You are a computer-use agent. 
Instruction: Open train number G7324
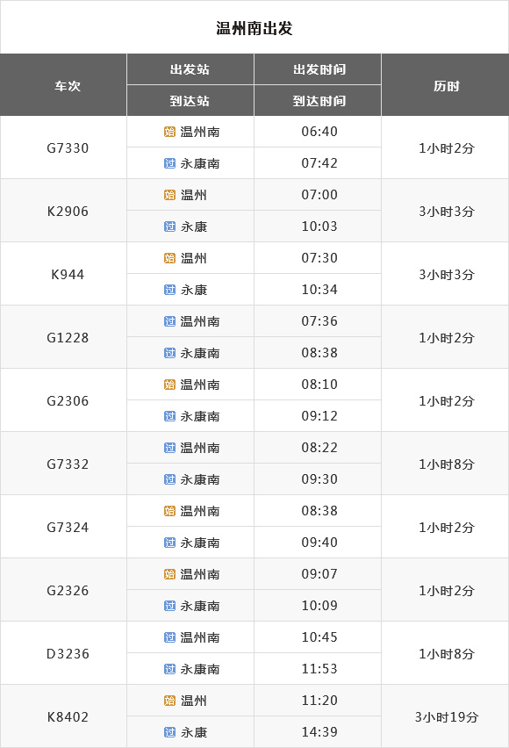click(68, 527)
